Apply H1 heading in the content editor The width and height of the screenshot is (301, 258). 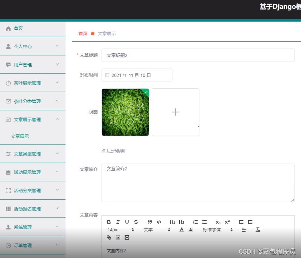click(172, 222)
